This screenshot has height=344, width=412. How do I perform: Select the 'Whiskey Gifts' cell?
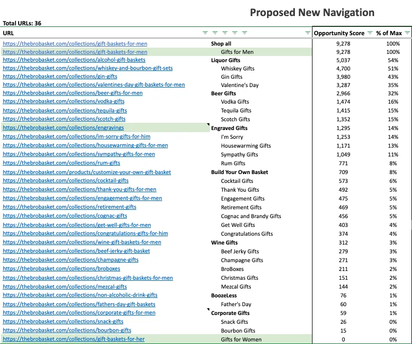[x=238, y=68]
